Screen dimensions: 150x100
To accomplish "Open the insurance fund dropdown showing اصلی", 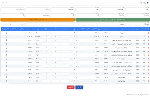I will 88,9.
